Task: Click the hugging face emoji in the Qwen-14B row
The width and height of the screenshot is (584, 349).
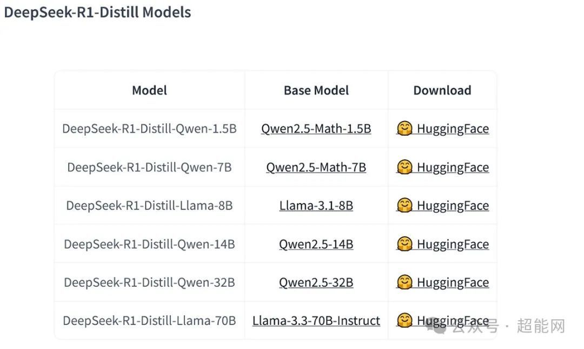Action: click(404, 244)
